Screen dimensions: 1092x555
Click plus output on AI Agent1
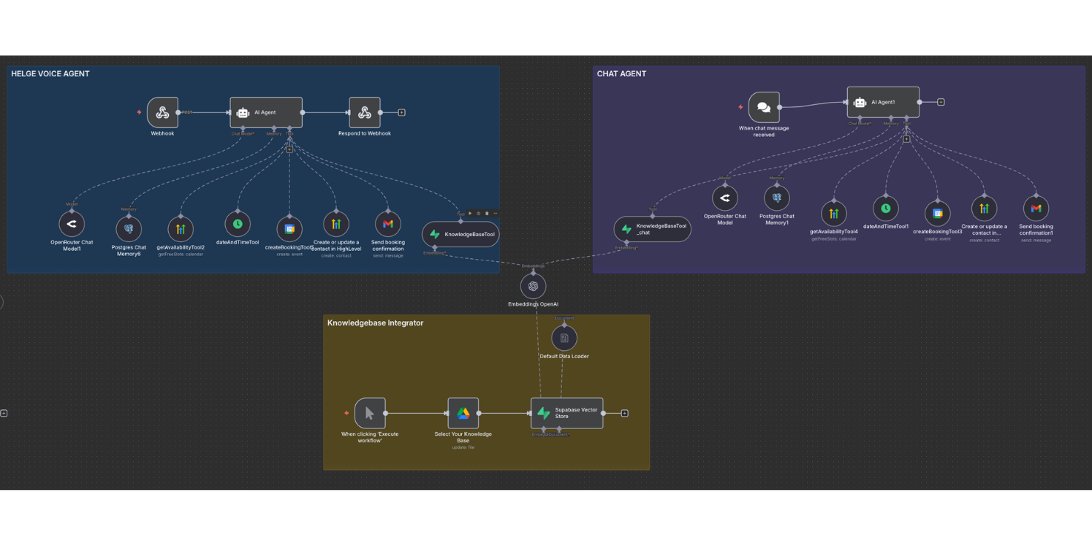coord(941,102)
